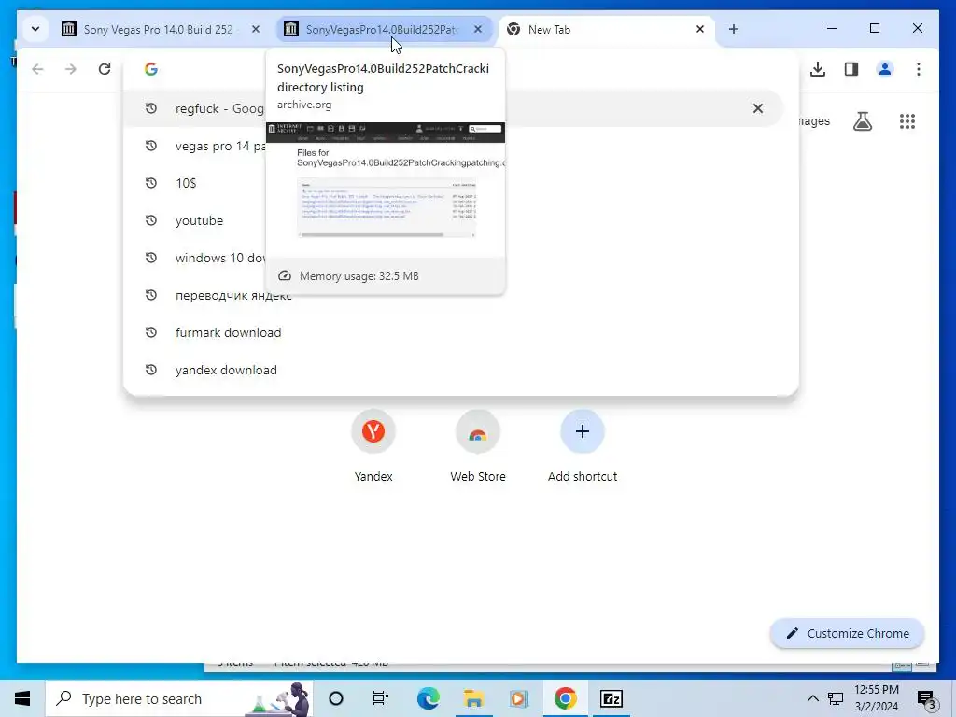
Task: Open the Chrome downloads icon
Action: point(818,69)
